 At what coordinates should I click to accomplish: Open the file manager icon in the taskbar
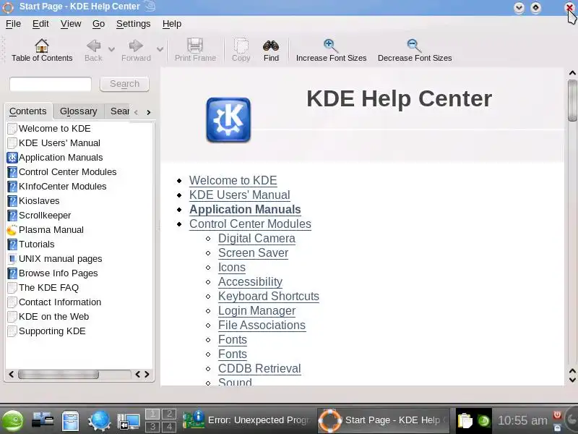(x=69, y=420)
